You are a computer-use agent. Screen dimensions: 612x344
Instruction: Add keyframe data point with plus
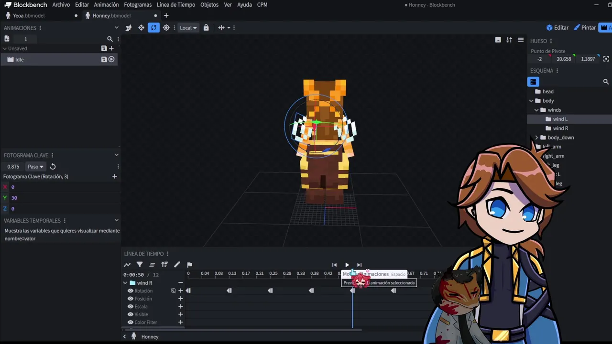(114, 176)
